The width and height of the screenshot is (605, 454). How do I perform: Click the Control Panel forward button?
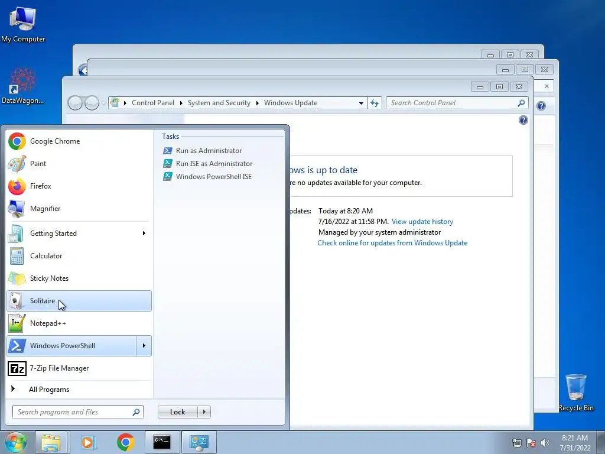92,103
